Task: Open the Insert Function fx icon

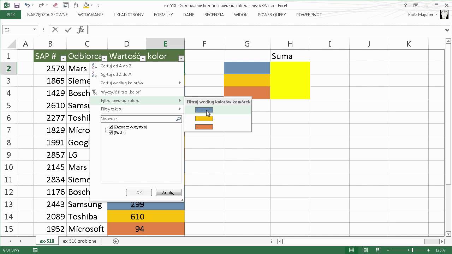Action: pyautogui.click(x=81, y=30)
